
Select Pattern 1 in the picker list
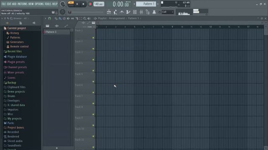(x=57, y=32)
